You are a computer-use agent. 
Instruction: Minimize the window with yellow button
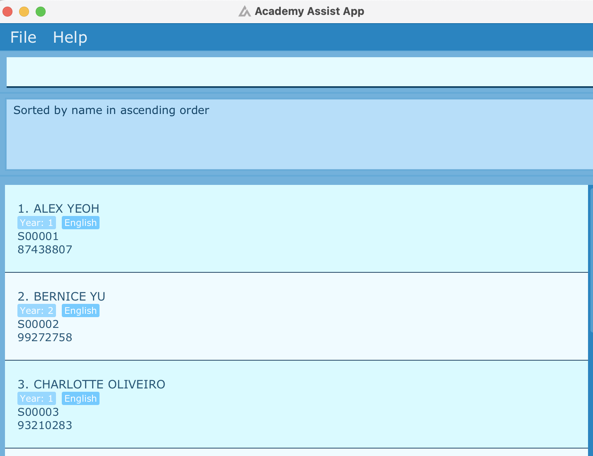(x=24, y=12)
